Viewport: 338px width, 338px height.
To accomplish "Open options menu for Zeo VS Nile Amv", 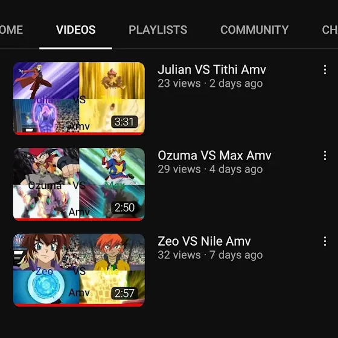I will 325,241.
